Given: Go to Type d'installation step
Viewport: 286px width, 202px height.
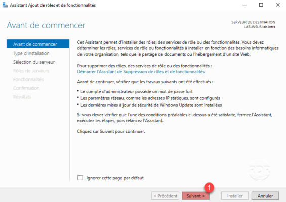Looking at the screenshot, I should coord(31,53).
